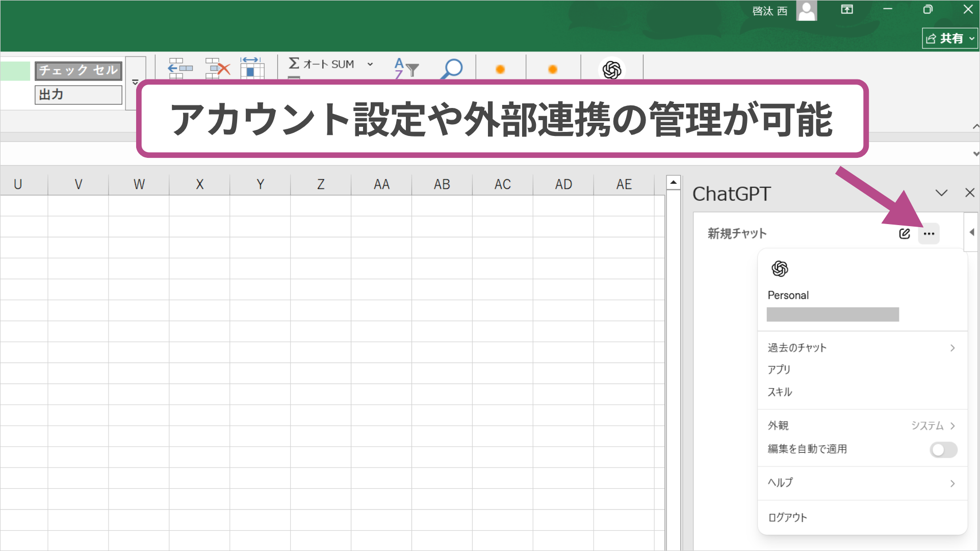Click the Insert cells icon
The width and height of the screenshot is (980, 551).
pos(180,68)
